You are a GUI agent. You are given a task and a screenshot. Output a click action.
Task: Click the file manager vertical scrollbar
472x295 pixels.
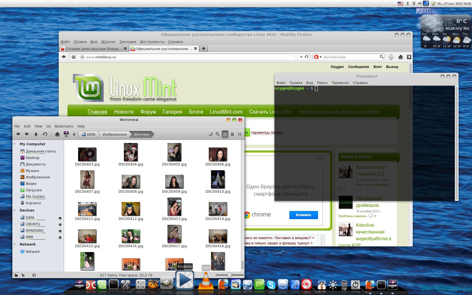(x=242, y=265)
